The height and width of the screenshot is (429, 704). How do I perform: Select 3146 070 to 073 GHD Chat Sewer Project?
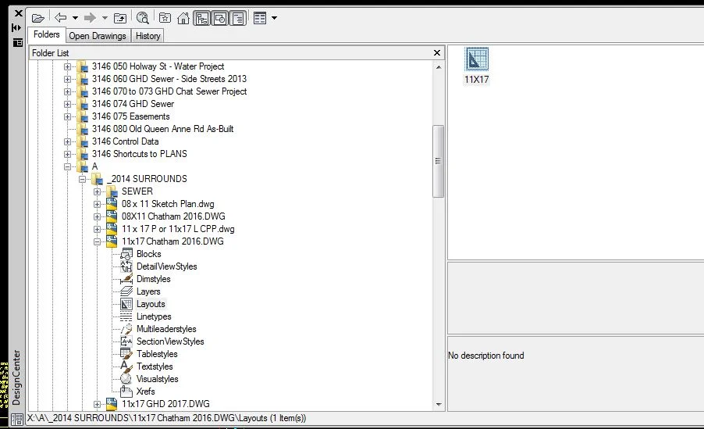point(169,91)
